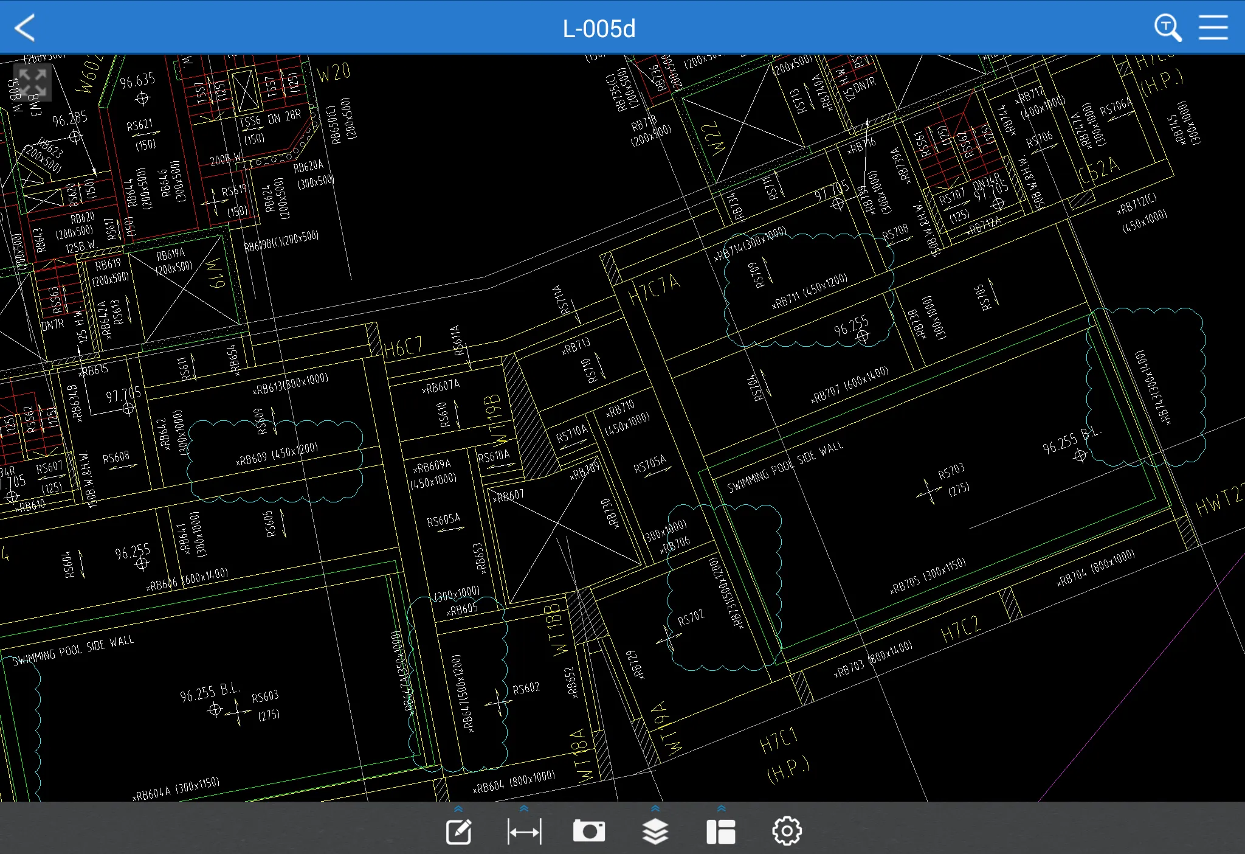The width and height of the screenshot is (1245, 854).
Task: Expand the layers tool options chevron
Action: [x=655, y=809]
